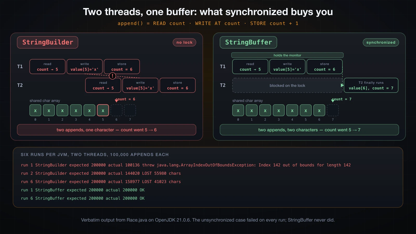Click cell index 6 in StringBuffer array
Image resolution: width=416 pixels, height=234 pixels.
pyautogui.click(x=319, y=110)
